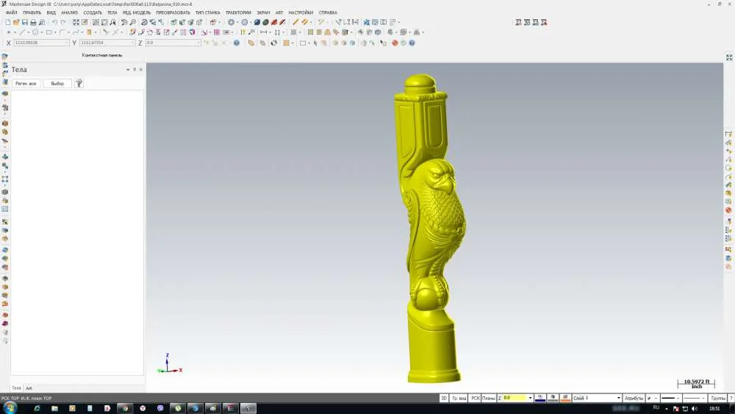Open the АНАЛИЗ menu

(x=69, y=13)
